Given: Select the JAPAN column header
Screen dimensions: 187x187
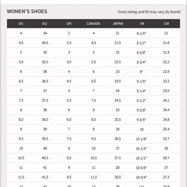Looking at the screenshot, I should pos(118,23).
